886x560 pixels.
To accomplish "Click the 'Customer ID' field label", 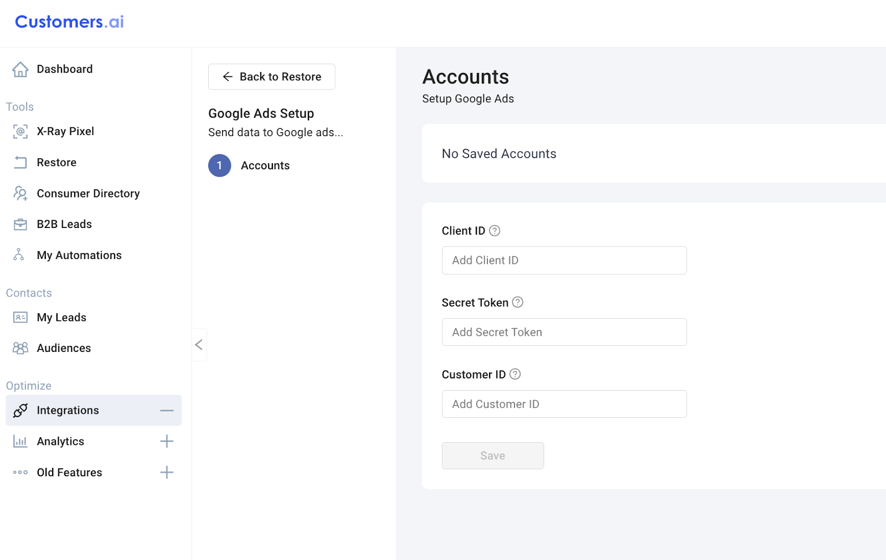I will pyautogui.click(x=474, y=375).
